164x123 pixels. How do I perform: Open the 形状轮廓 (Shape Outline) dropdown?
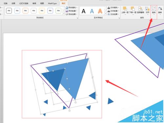(72, 11)
